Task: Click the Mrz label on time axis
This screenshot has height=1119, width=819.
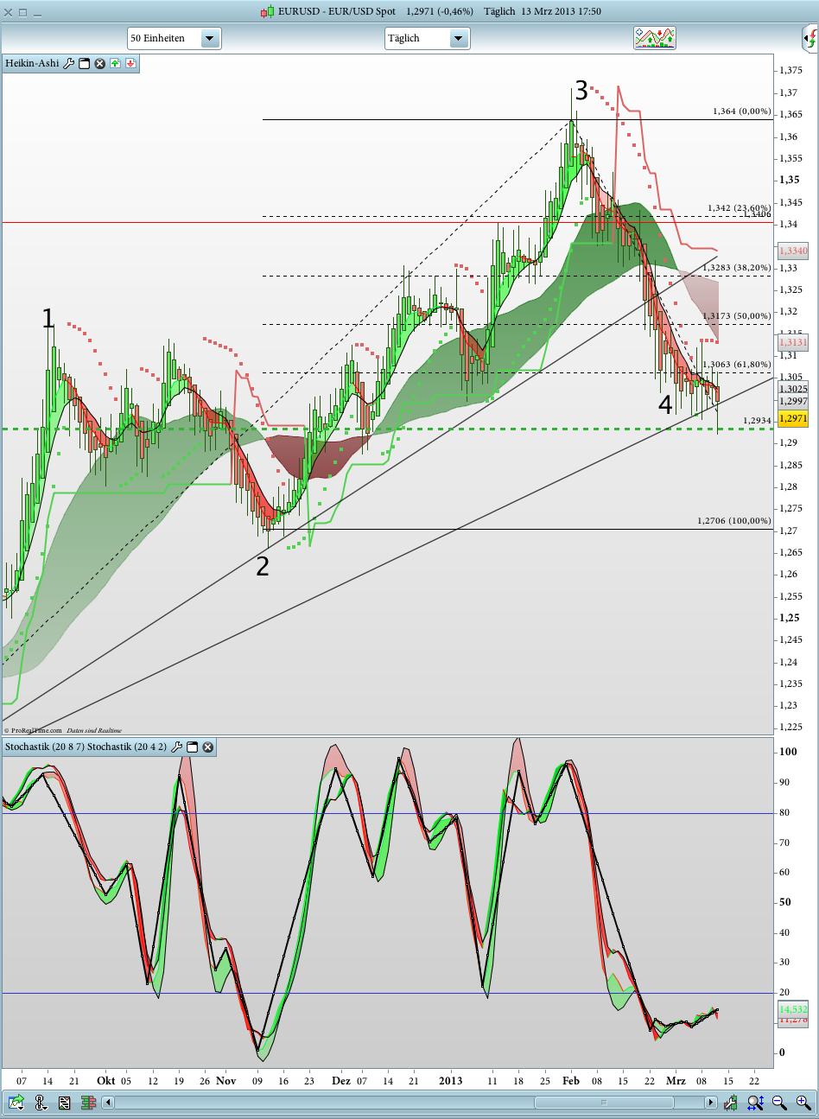Action: 676,1081
